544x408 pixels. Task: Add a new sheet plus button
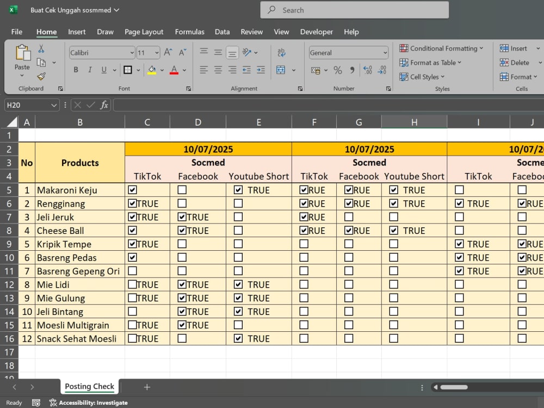click(147, 387)
